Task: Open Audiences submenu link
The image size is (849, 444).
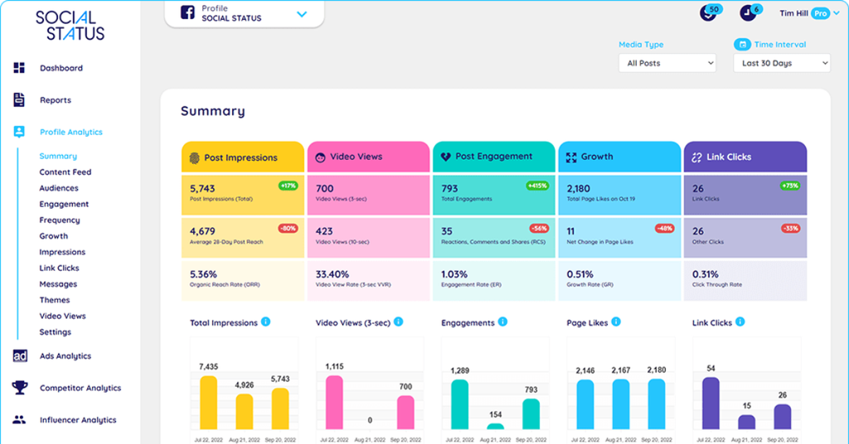Action: [x=59, y=188]
